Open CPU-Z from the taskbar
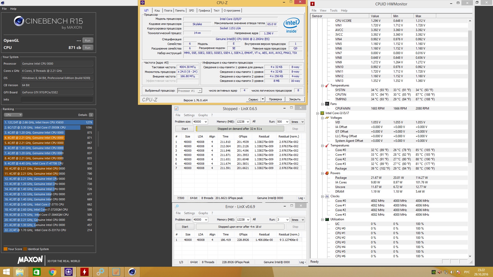 coord(69,272)
